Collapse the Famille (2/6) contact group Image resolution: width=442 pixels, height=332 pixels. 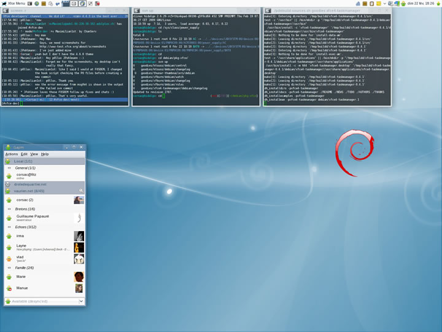9,268
